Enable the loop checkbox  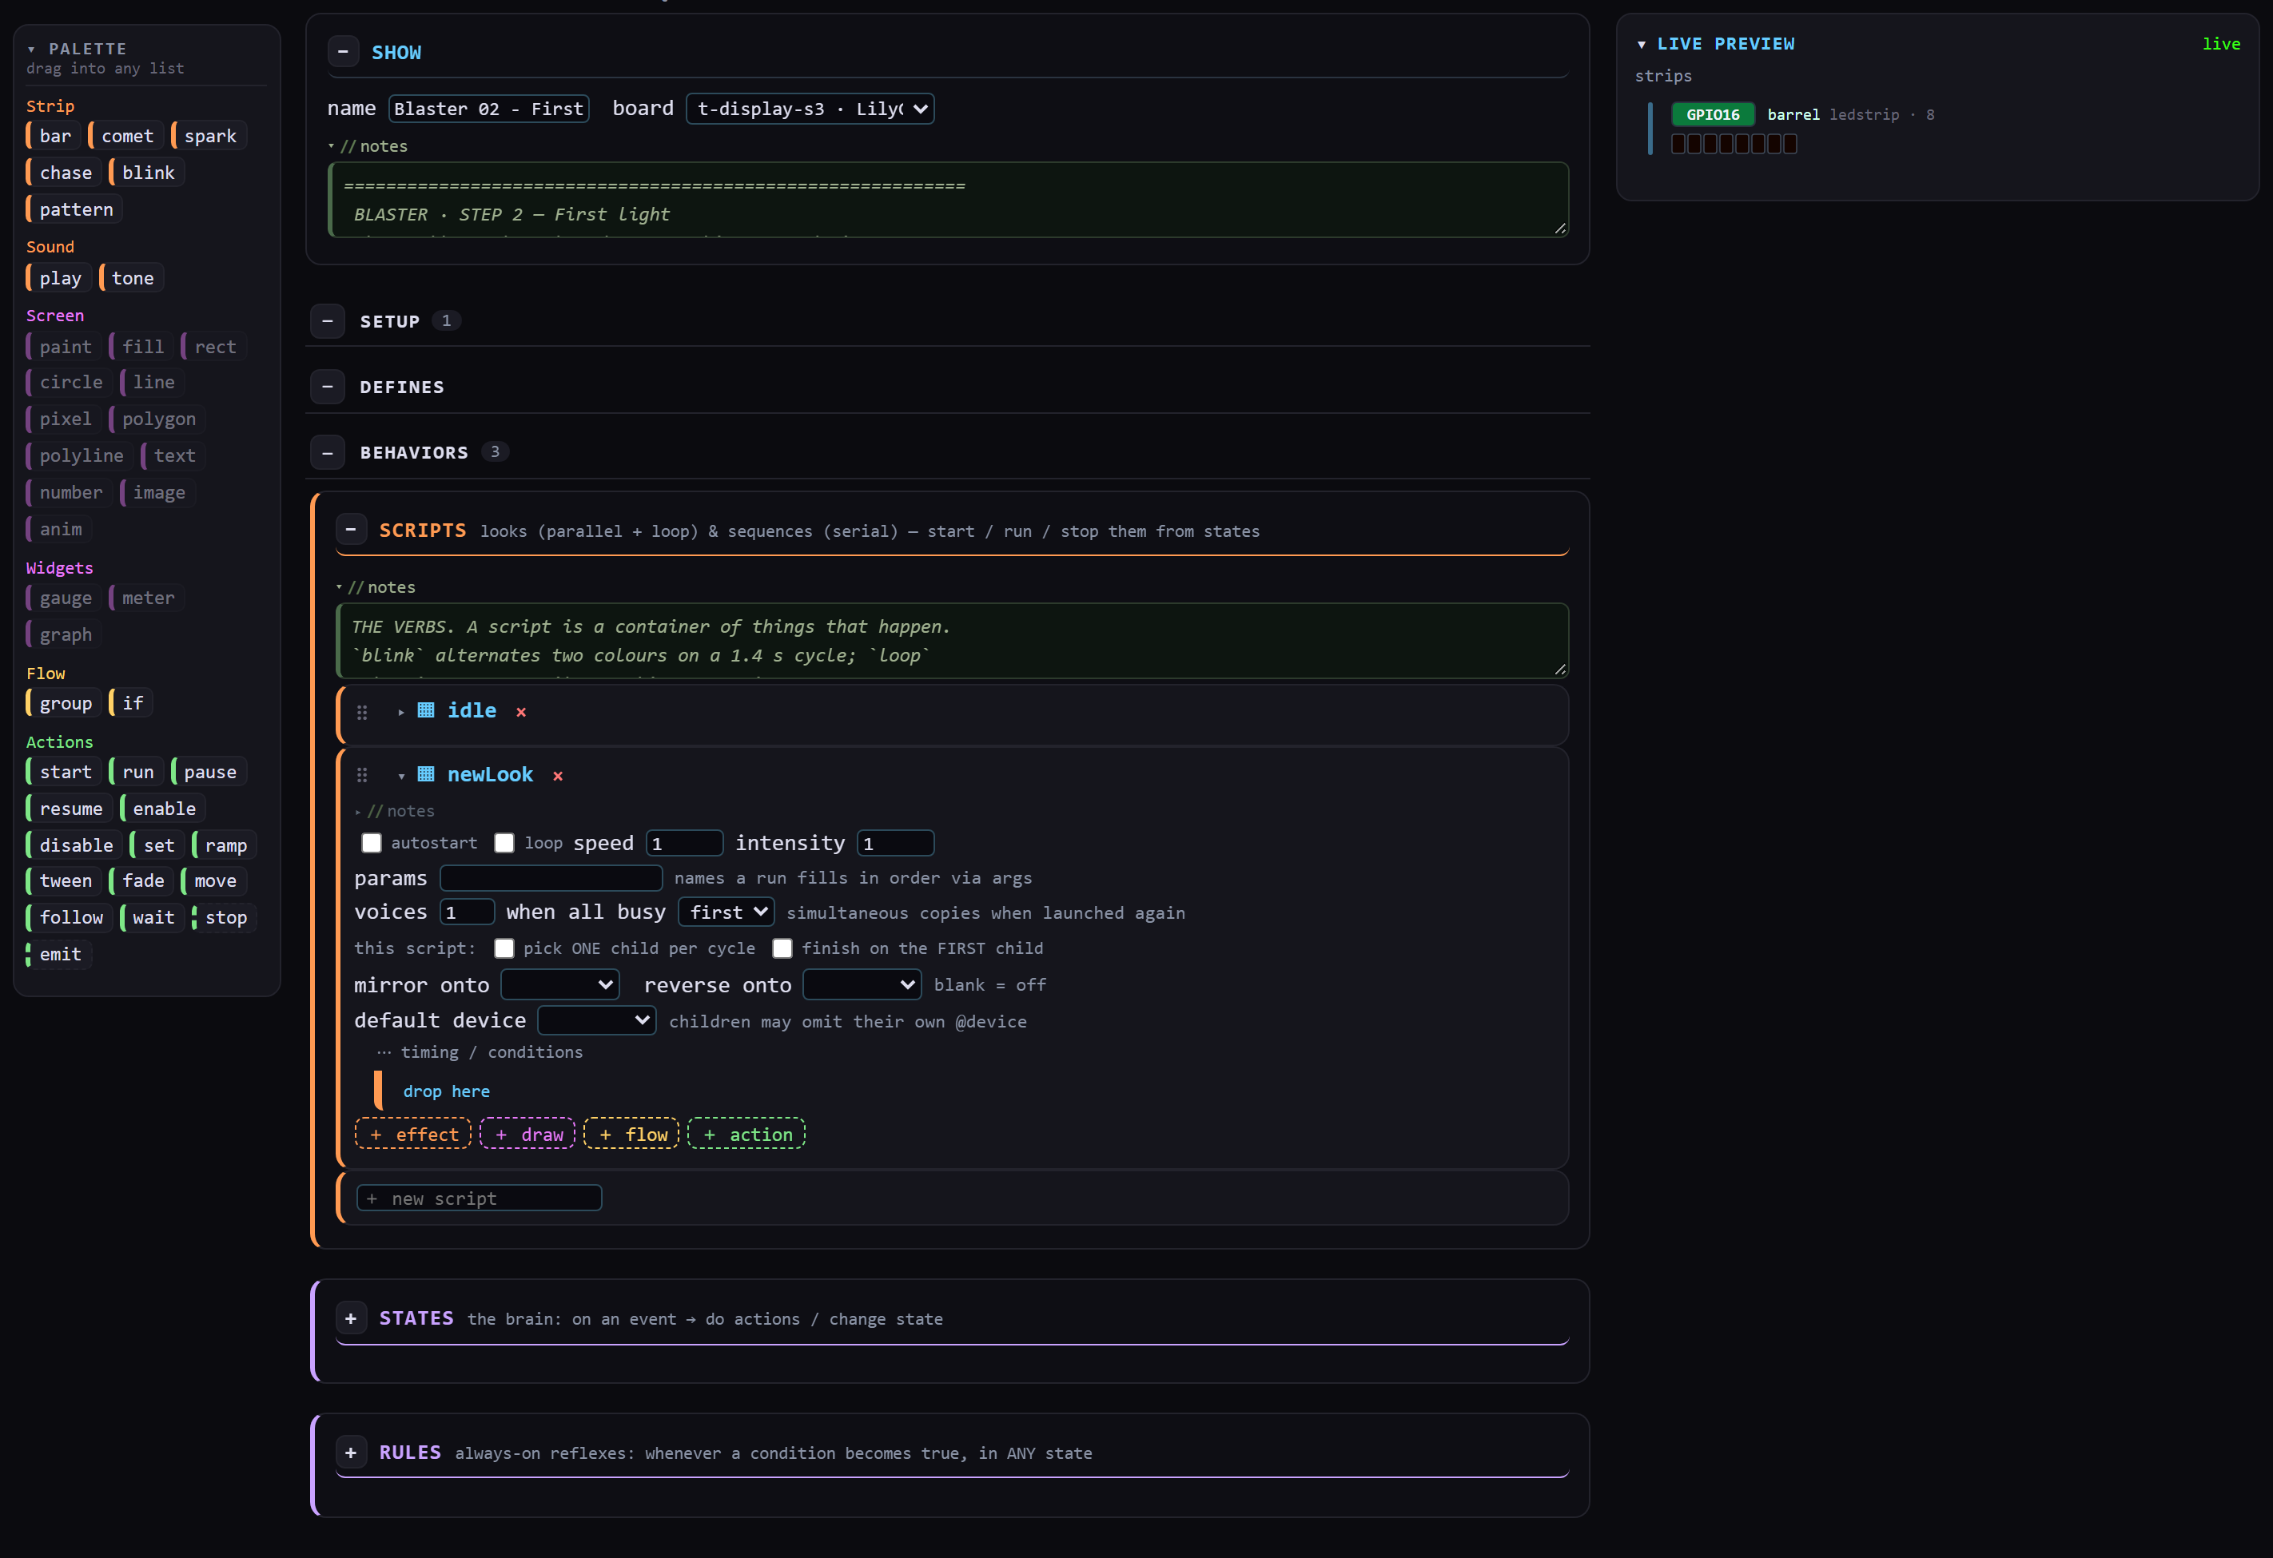point(504,843)
